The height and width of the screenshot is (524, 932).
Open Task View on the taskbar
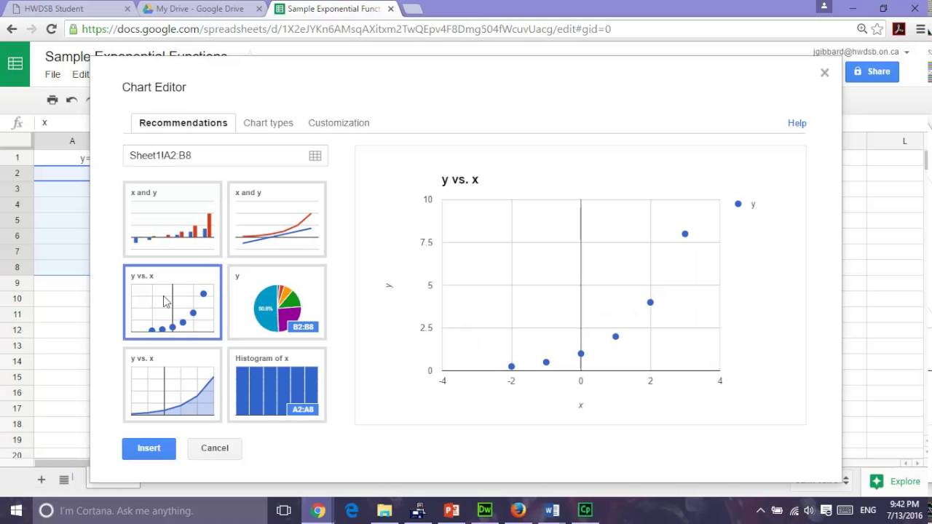pyautogui.click(x=284, y=510)
